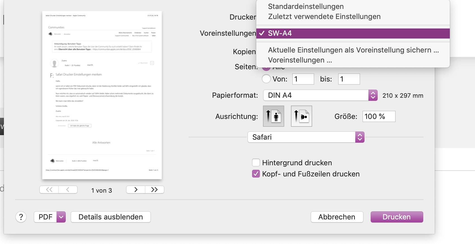
Task: Open the help question mark button
Action: pos(21,217)
